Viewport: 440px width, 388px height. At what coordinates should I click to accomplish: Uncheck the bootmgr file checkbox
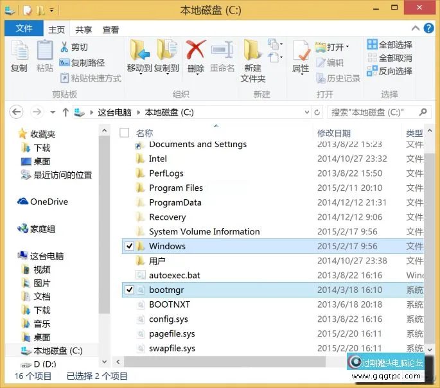(x=129, y=290)
